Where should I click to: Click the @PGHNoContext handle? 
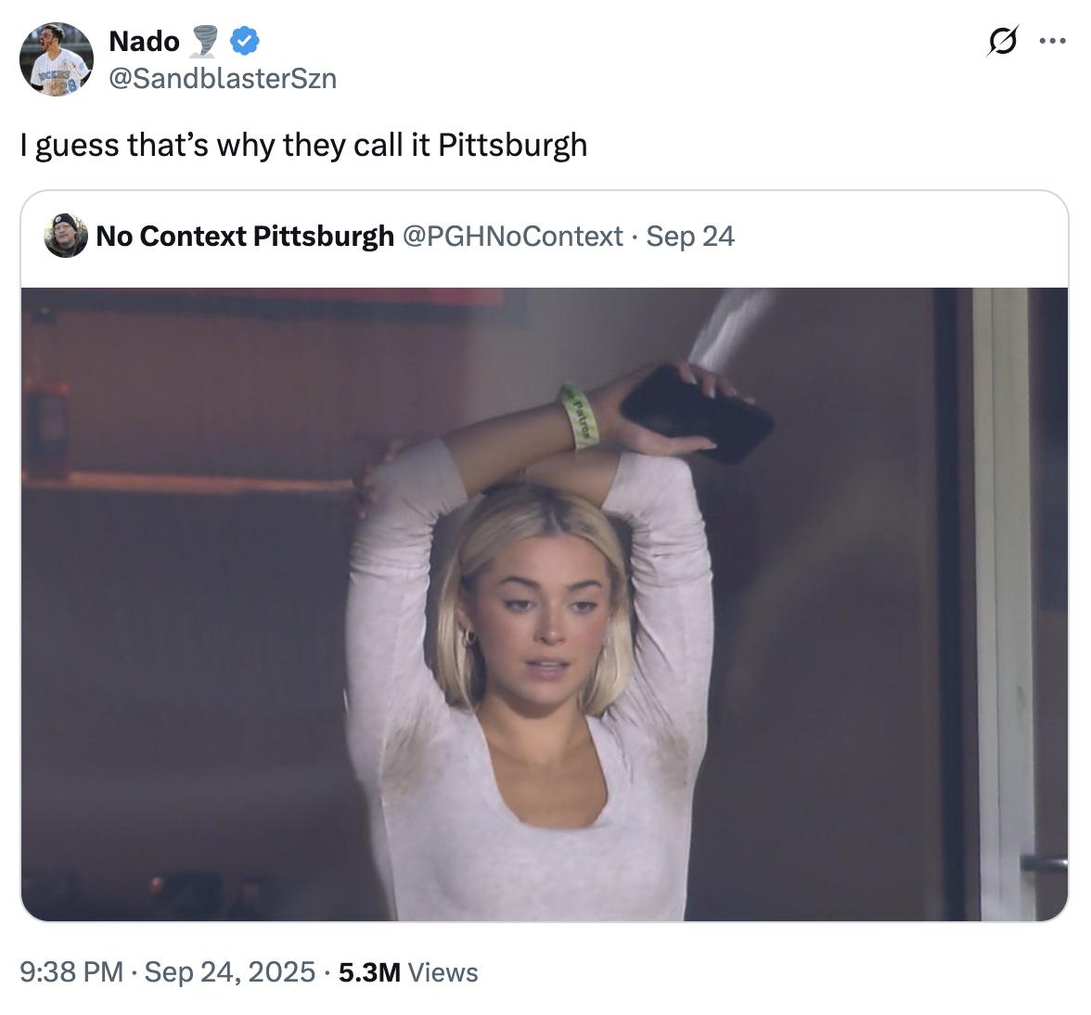(512, 236)
